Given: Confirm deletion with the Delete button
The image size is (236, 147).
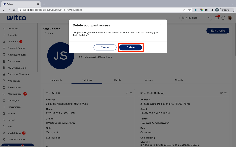Looking at the screenshot, I should point(131,47).
